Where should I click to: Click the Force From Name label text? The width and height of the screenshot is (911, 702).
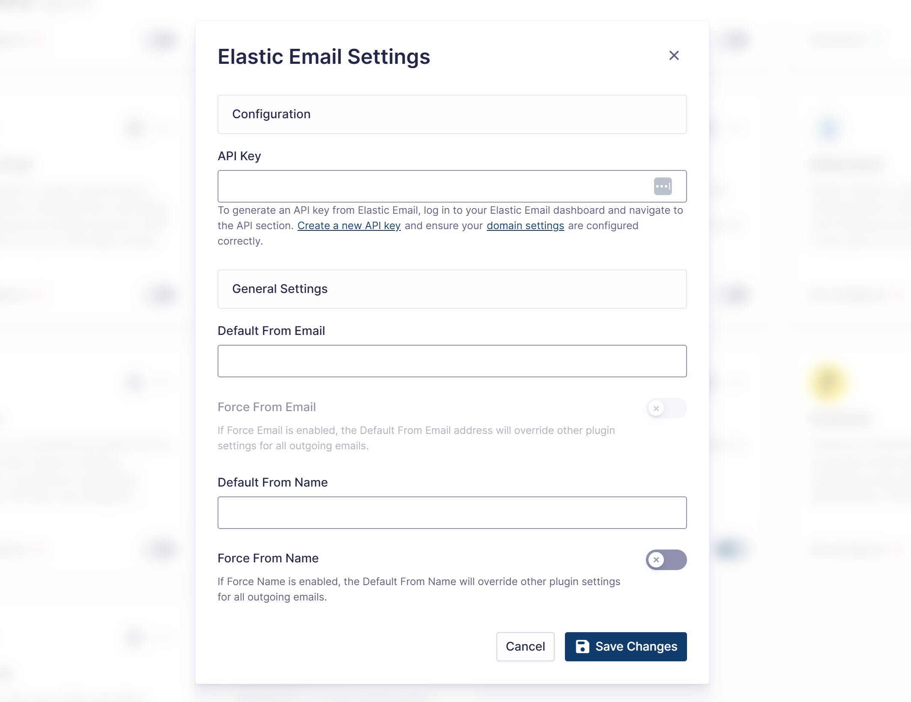(268, 558)
